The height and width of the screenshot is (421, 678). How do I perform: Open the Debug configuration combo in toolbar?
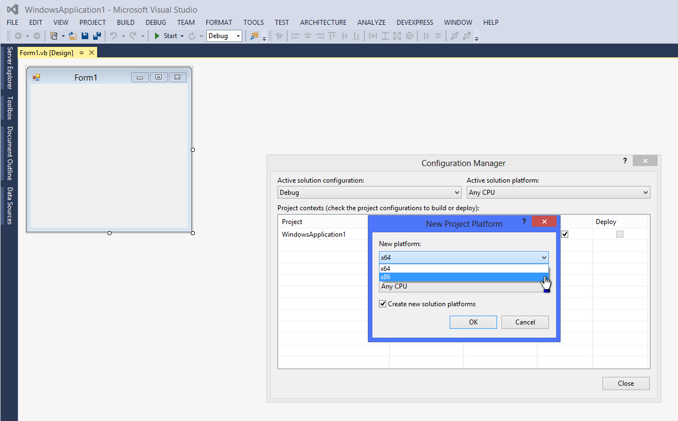[x=224, y=36]
